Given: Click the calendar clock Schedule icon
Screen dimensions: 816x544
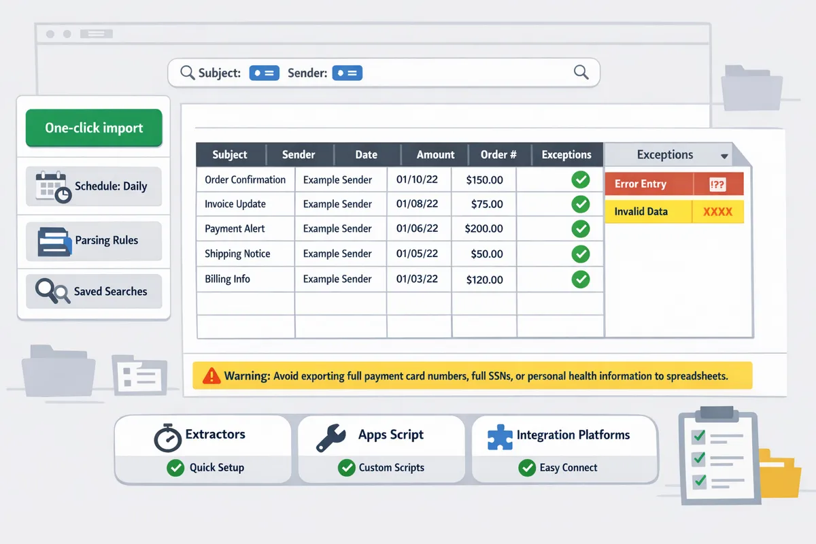Looking at the screenshot, I should pos(53,186).
